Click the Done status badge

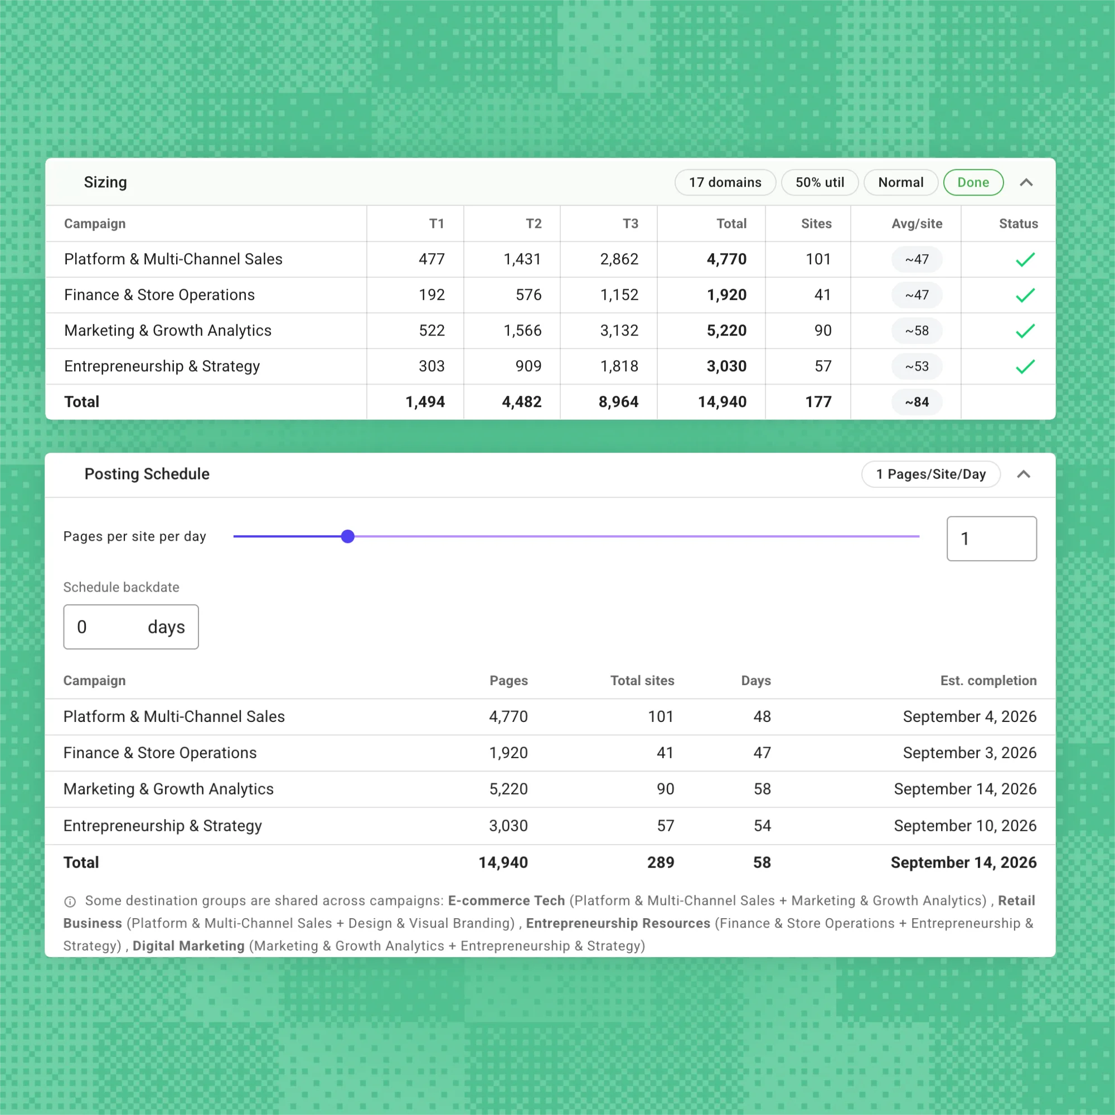[973, 182]
